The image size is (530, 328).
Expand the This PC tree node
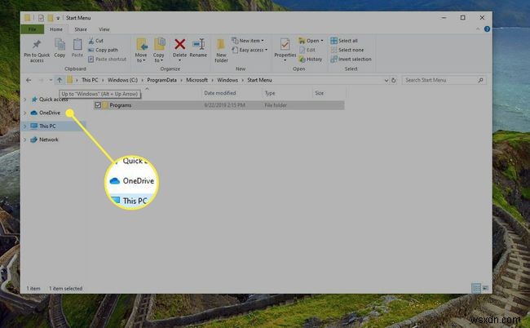(x=24, y=126)
